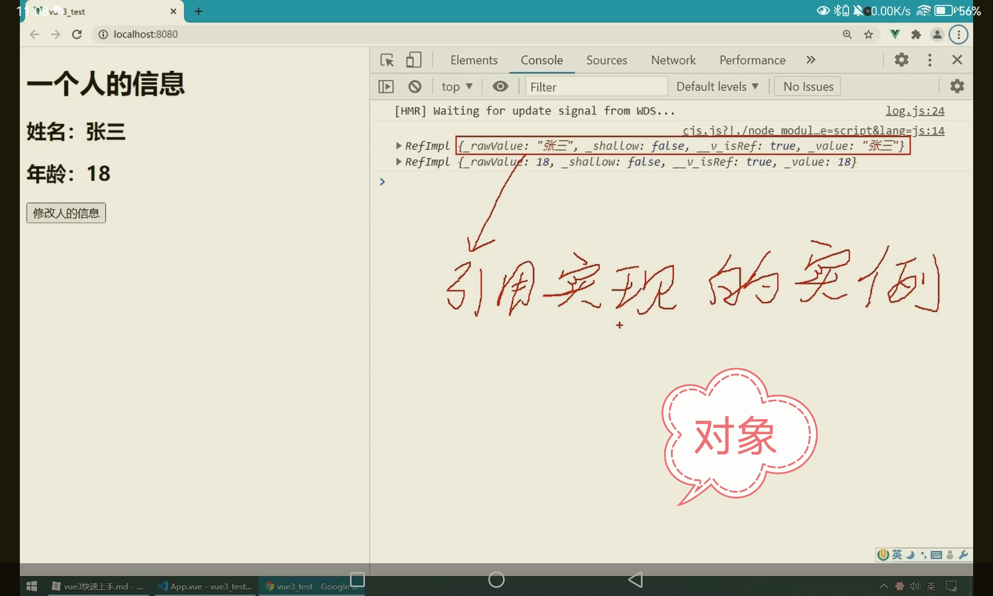Expand the first RefImpl object entry
This screenshot has height=596, width=993.
coord(398,146)
